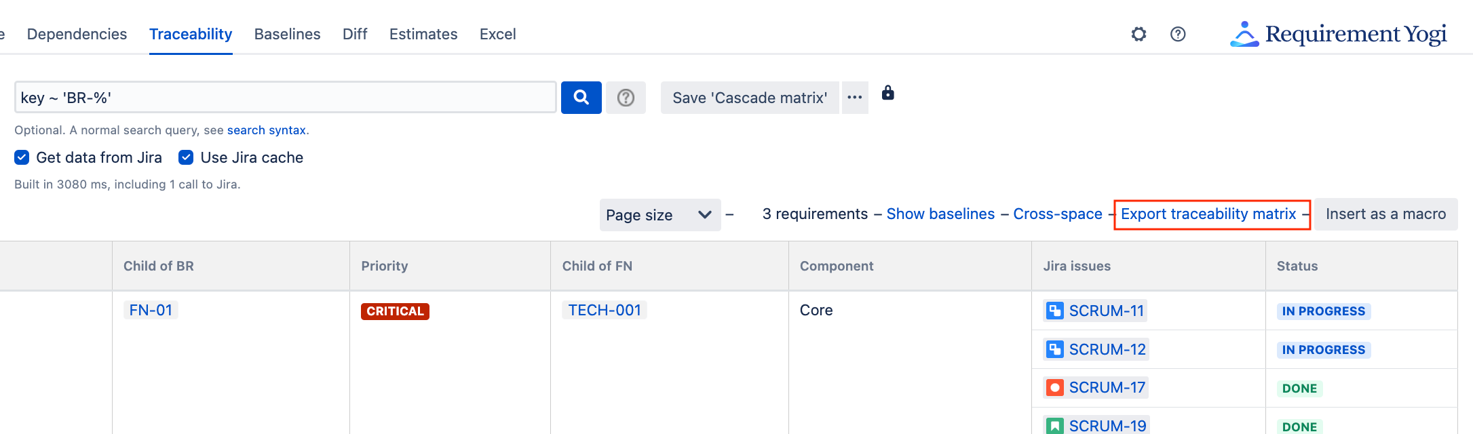Run the search with the magnifier button
Viewport: 1473px width, 434px height.
click(x=581, y=98)
